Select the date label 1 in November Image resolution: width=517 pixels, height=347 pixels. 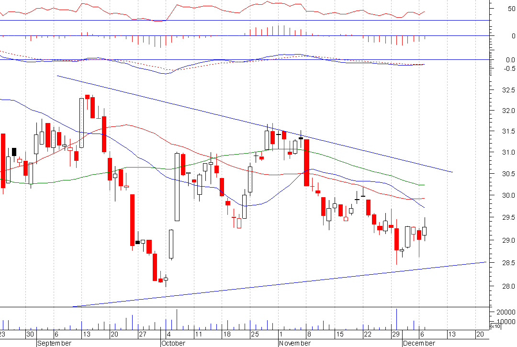pyautogui.click(x=281, y=334)
